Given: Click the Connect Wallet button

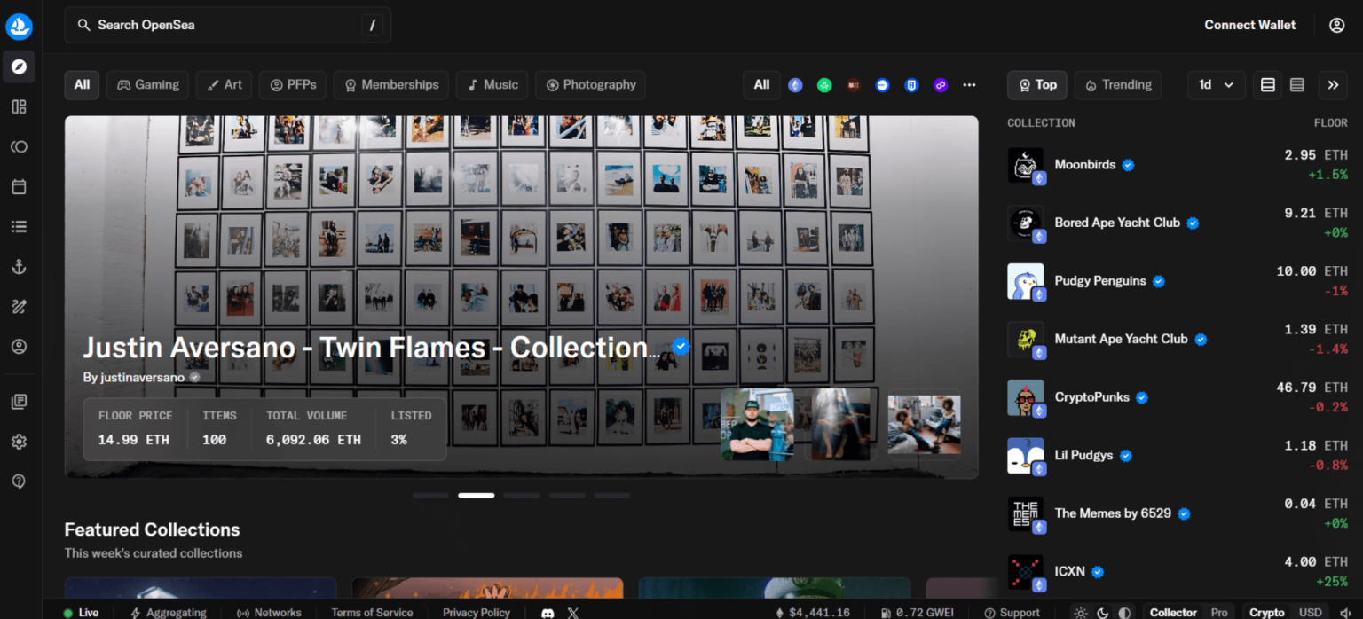Looking at the screenshot, I should [1249, 25].
